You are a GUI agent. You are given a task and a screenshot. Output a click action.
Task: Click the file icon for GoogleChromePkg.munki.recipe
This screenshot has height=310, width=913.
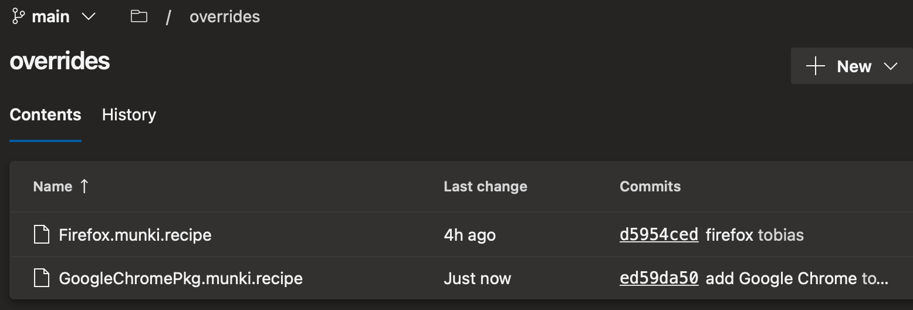pyautogui.click(x=41, y=278)
